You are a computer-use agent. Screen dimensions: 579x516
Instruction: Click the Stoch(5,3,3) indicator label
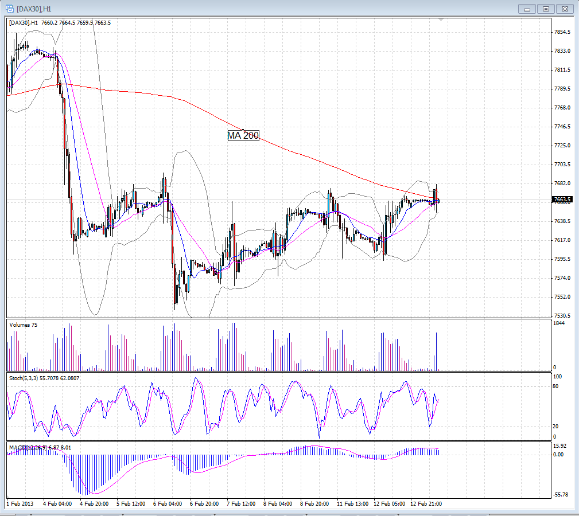(x=44, y=378)
